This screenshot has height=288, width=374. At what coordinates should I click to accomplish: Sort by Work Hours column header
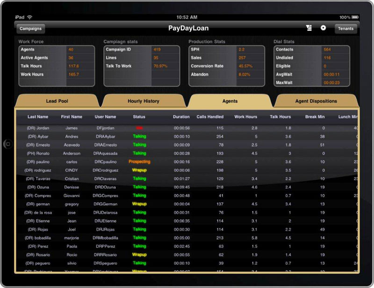tap(246, 117)
